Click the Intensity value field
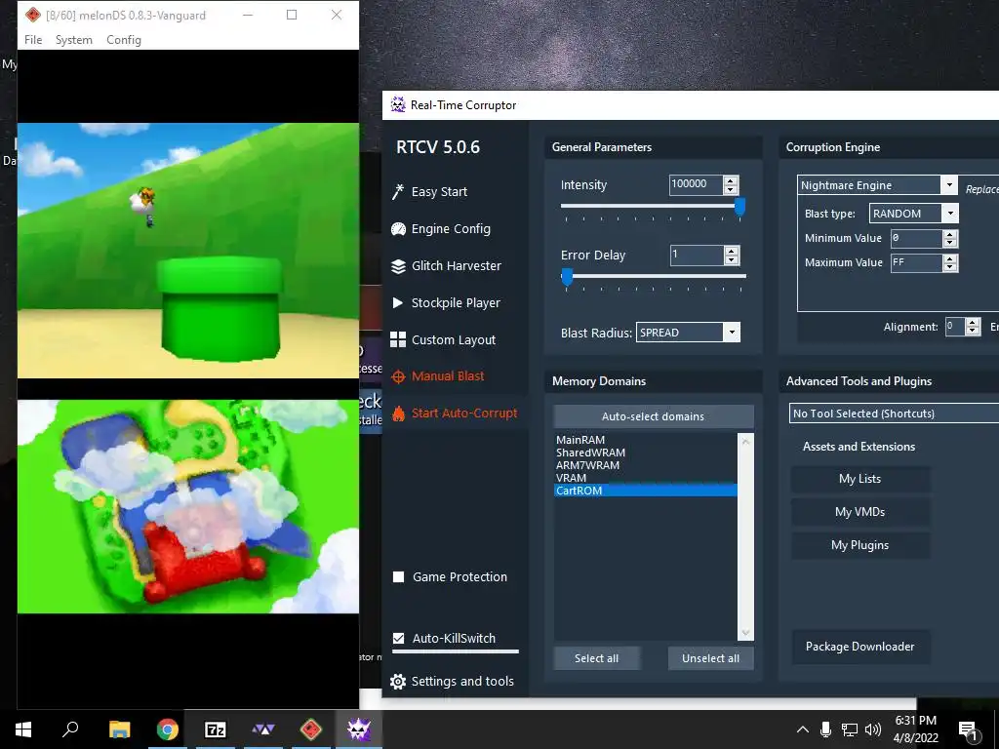The height and width of the screenshot is (749, 999). click(x=697, y=184)
